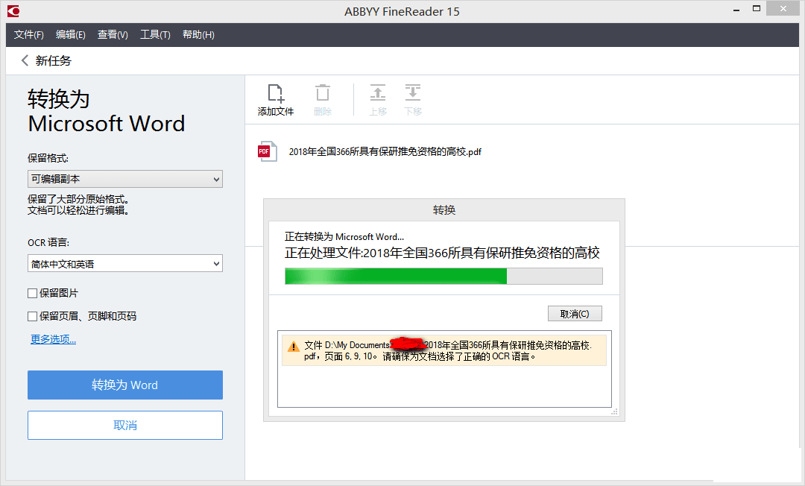Click the 转换为 Microsoft Word heading
805x486 pixels.
tap(107, 111)
